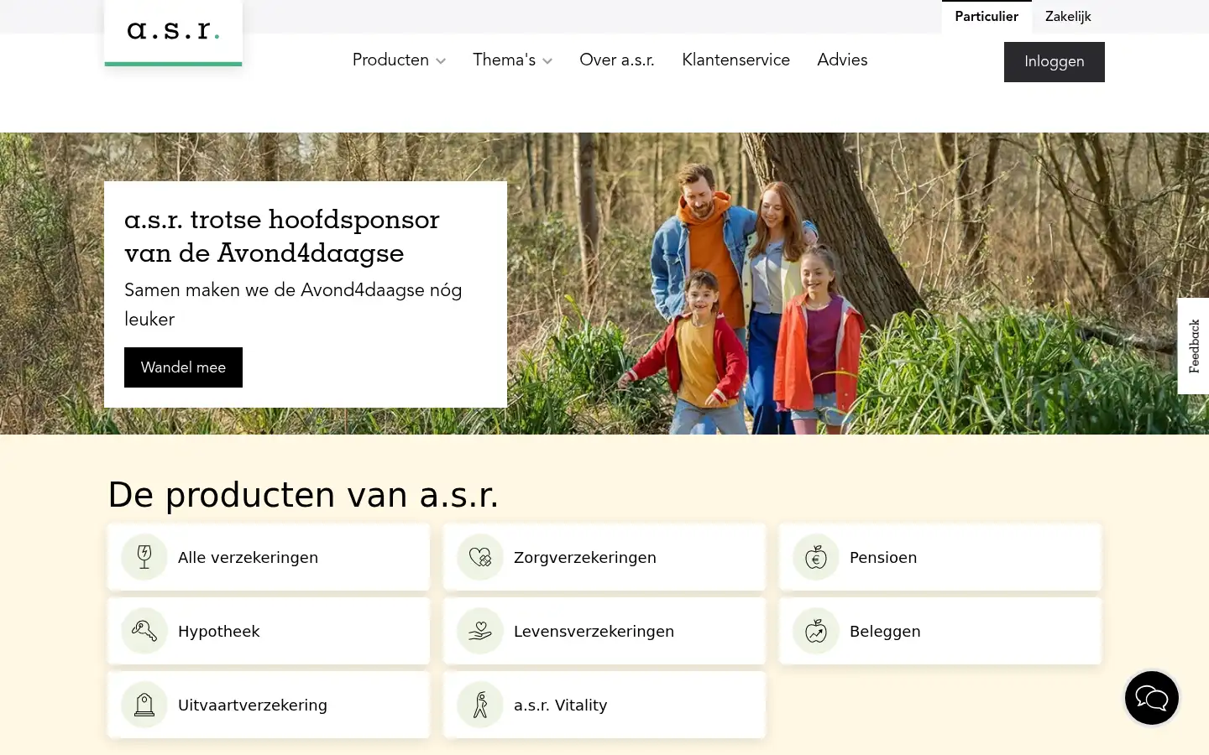The height and width of the screenshot is (755, 1209).
Task: Open the chat bubble icon
Action: 1152,698
